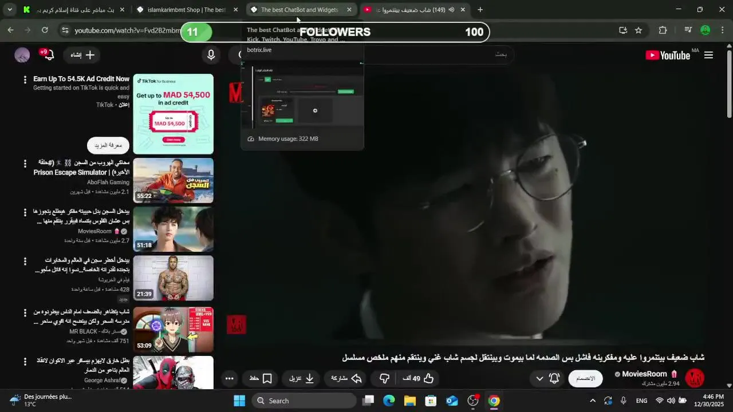Download the video (تنزيل)
The height and width of the screenshot is (412, 733).
301,378
